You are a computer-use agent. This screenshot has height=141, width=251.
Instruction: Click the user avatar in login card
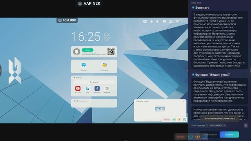point(77,52)
